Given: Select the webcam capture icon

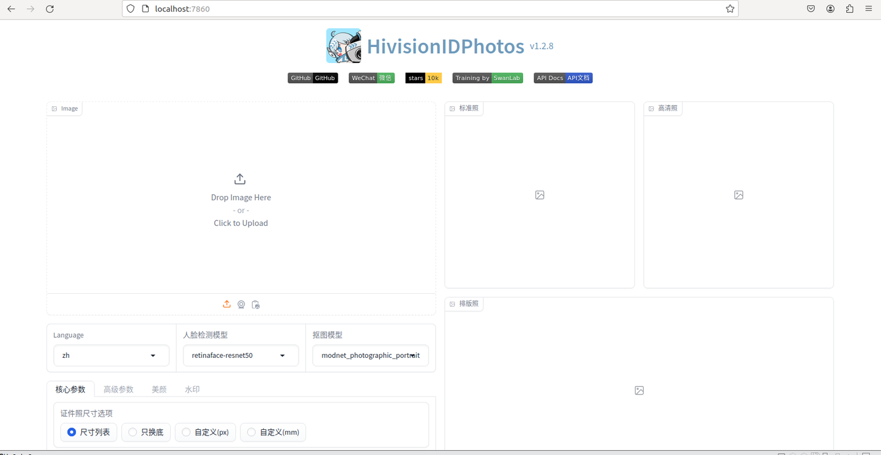Looking at the screenshot, I should 241,304.
